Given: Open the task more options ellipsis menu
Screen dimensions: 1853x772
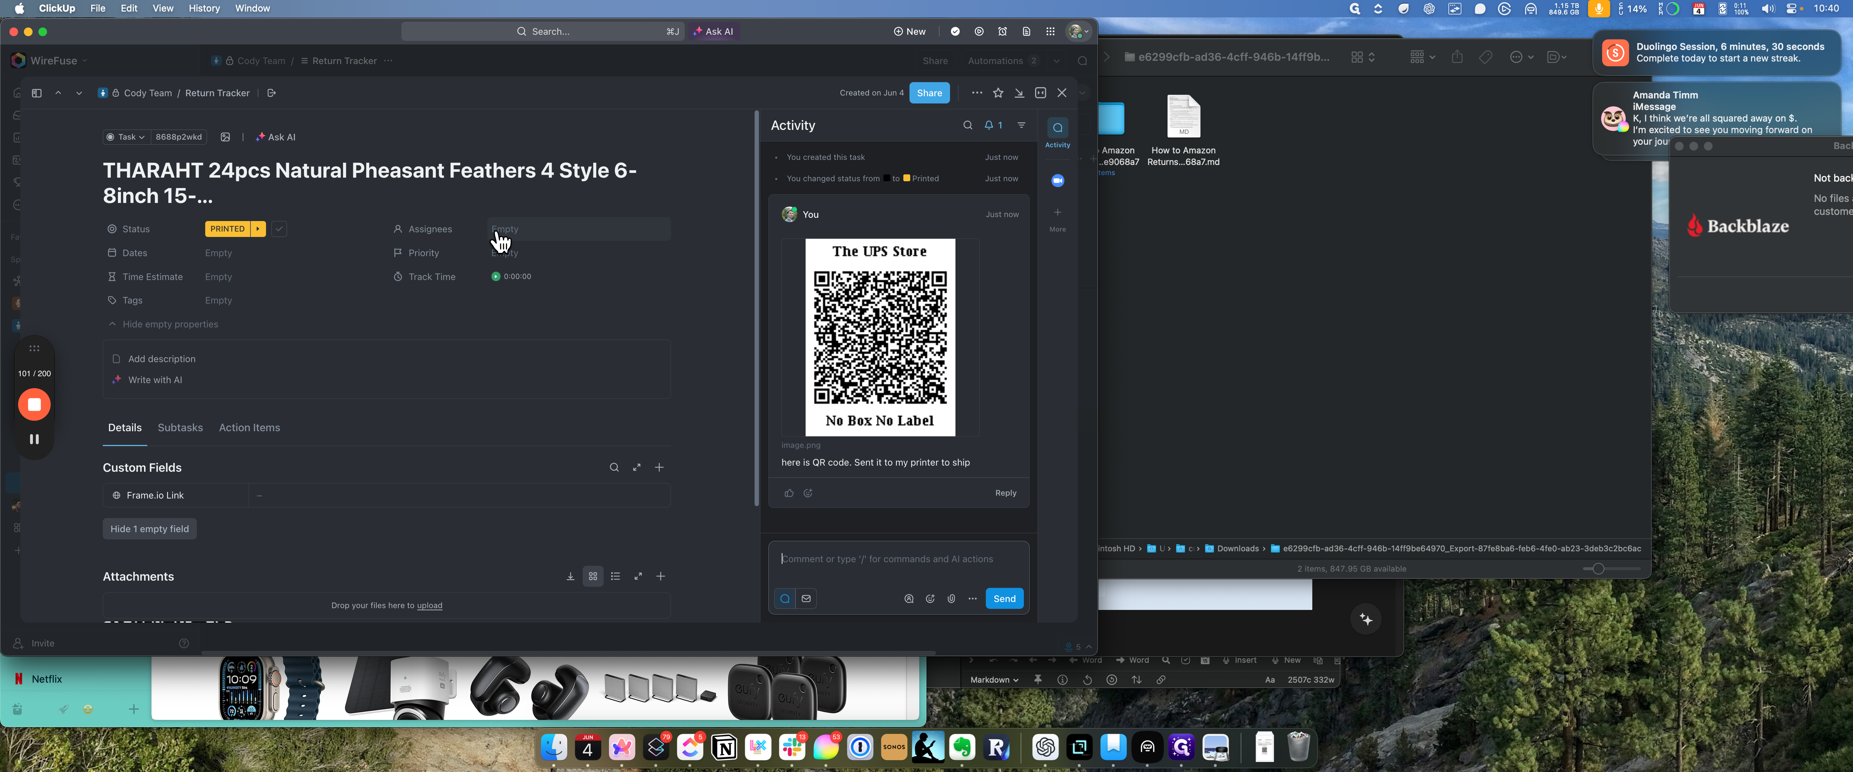Looking at the screenshot, I should point(976,93).
